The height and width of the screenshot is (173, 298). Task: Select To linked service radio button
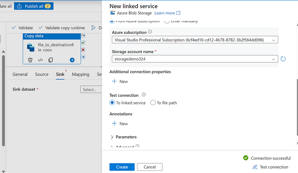(112, 103)
